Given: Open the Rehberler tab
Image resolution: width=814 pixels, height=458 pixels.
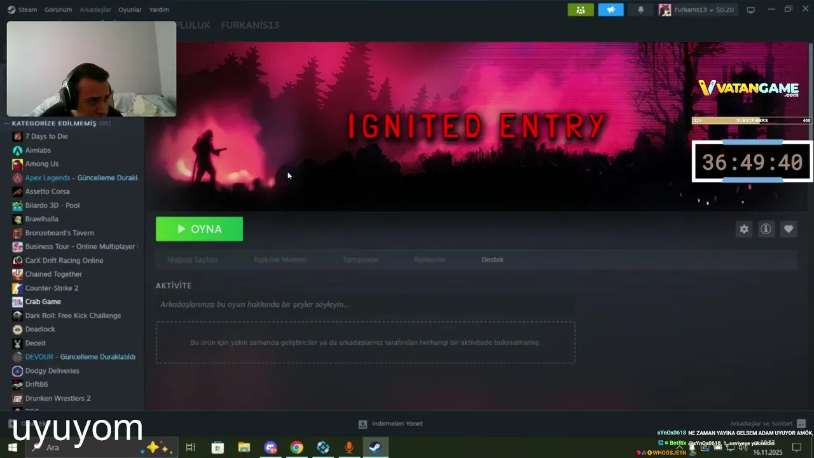Looking at the screenshot, I should point(430,260).
